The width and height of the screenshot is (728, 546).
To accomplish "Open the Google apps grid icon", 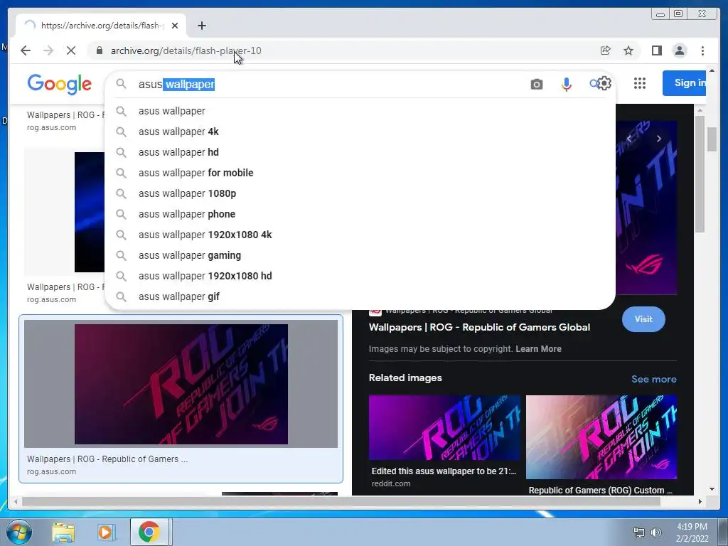I will [640, 83].
